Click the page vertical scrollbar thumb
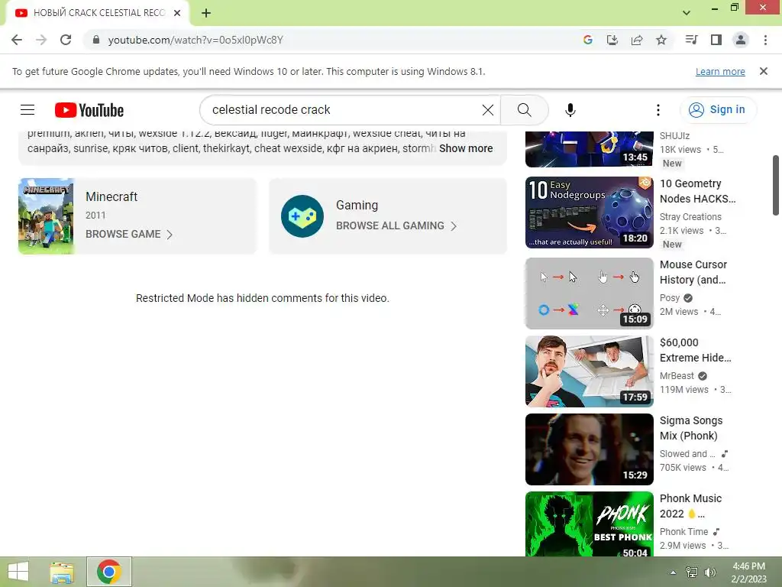This screenshot has height=587, width=782. (776, 185)
